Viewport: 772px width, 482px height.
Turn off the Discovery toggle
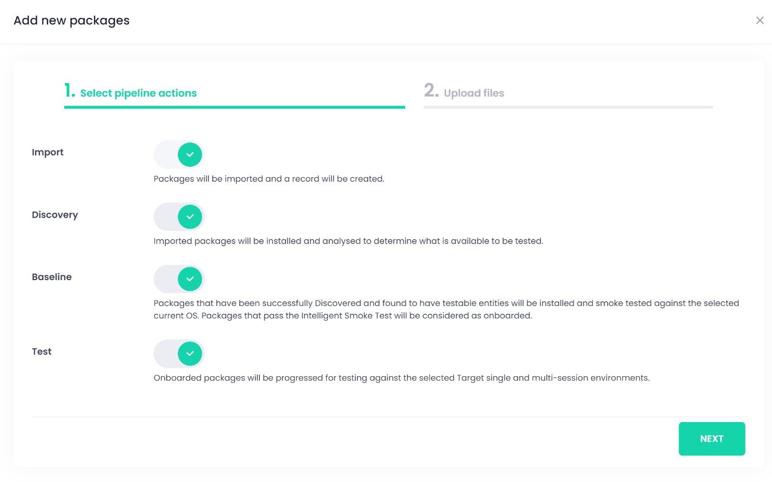click(x=179, y=217)
